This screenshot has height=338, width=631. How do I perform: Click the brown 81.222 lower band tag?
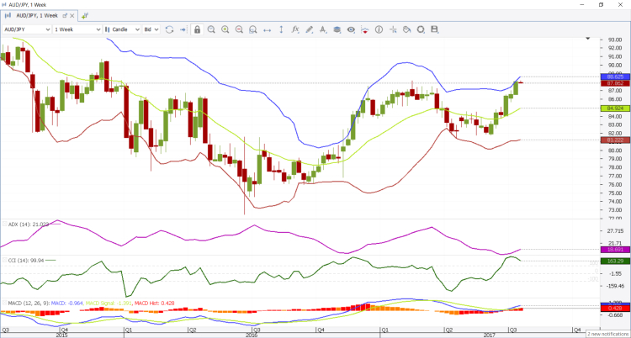click(614, 140)
